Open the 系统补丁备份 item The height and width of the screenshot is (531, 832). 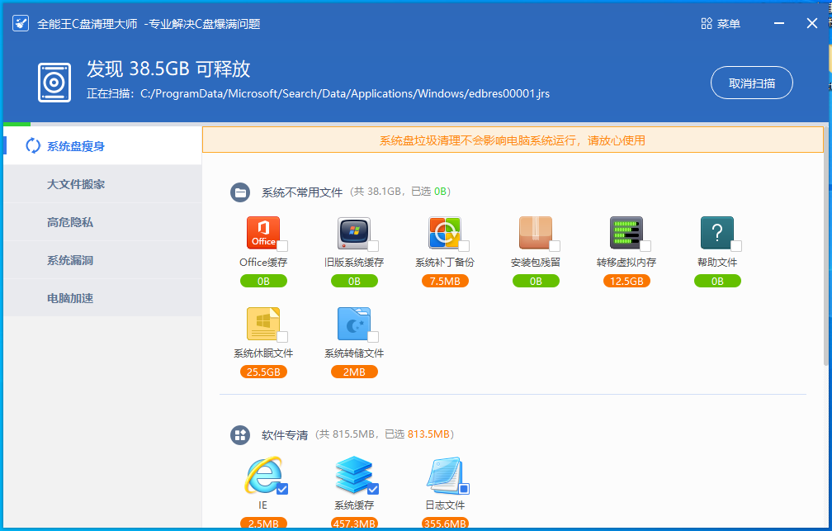point(445,233)
